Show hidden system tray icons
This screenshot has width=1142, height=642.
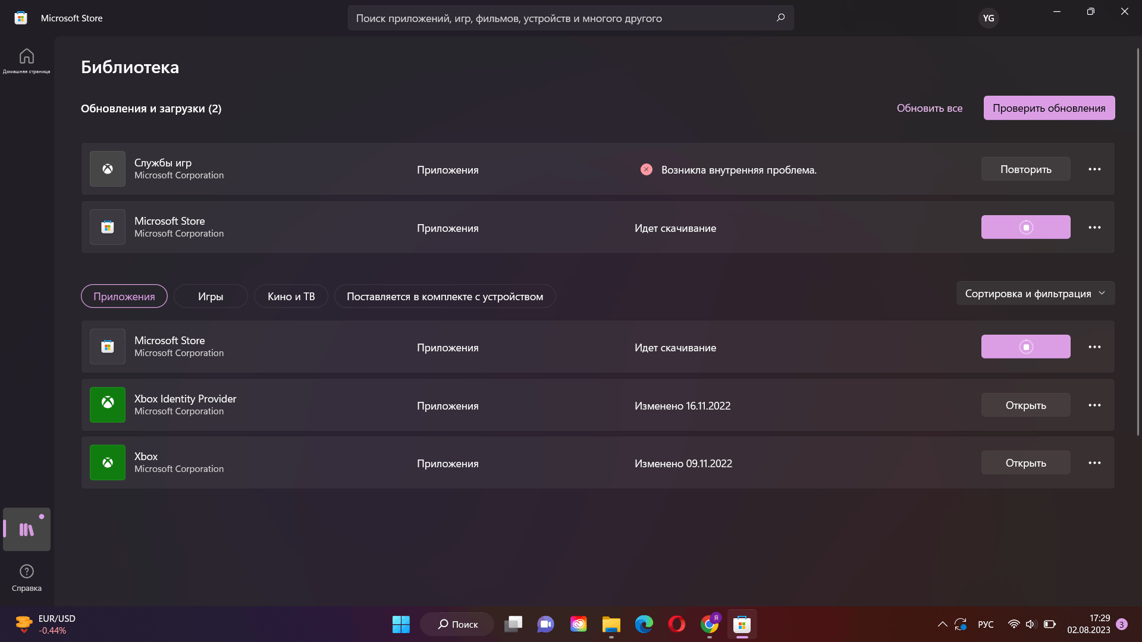pos(942,624)
